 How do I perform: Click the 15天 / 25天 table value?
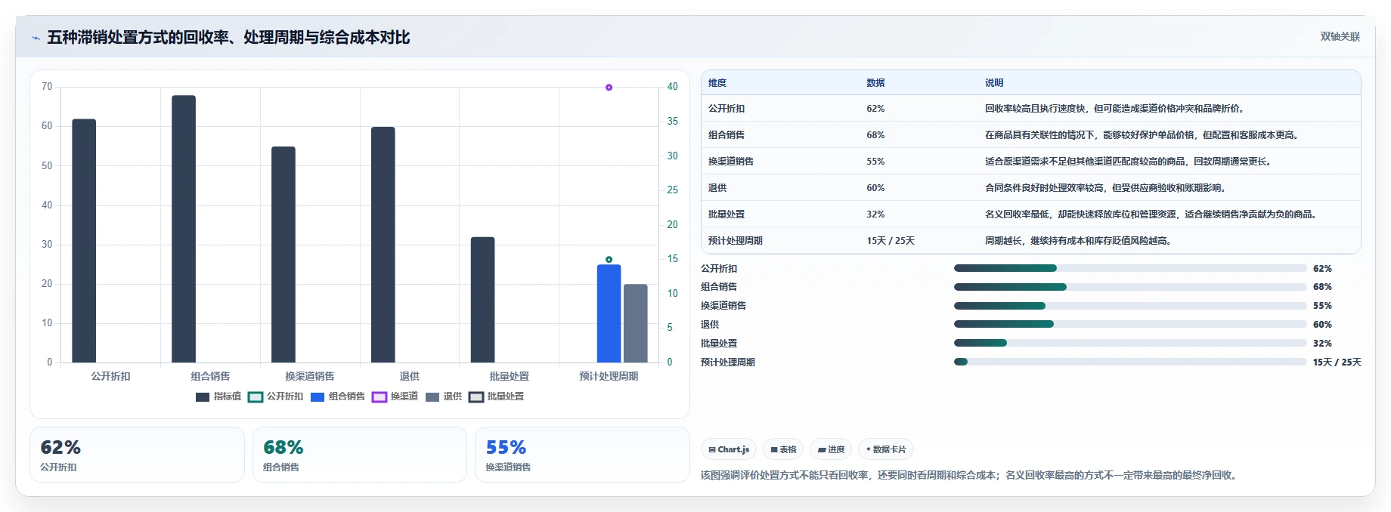click(891, 241)
